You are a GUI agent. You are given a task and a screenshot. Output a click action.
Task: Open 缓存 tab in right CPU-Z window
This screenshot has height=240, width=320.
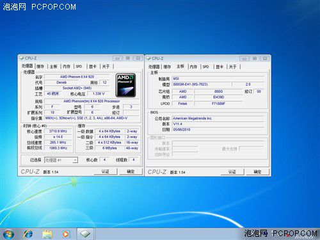tap(167, 67)
